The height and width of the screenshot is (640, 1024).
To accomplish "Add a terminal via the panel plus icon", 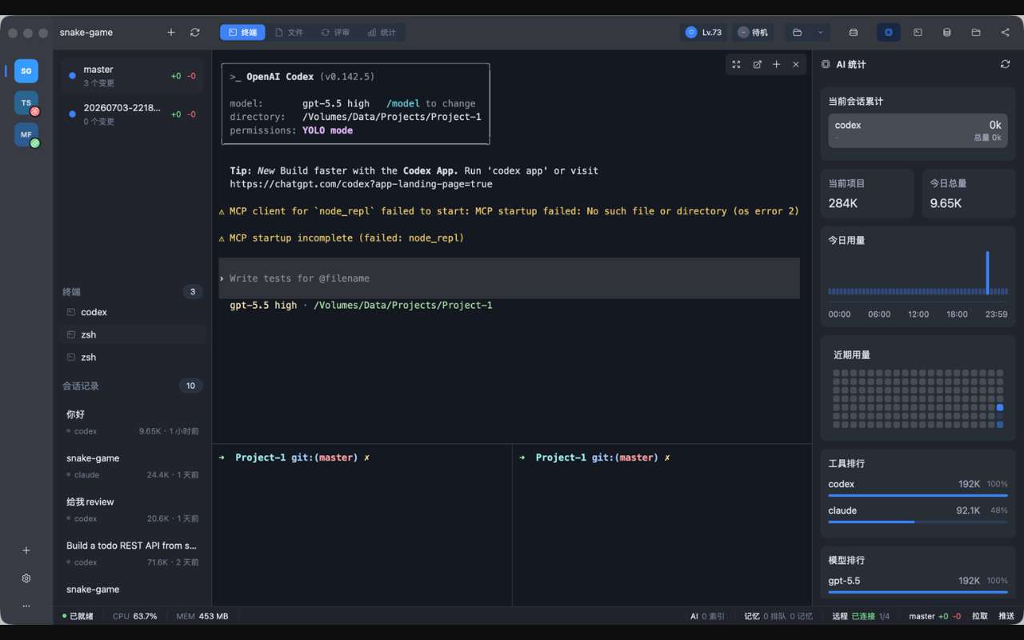I will tap(776, 65).
